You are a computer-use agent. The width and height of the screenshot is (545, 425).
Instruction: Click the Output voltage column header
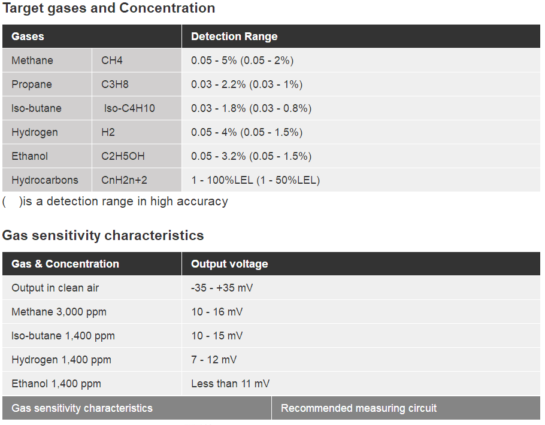pos(229,264)
